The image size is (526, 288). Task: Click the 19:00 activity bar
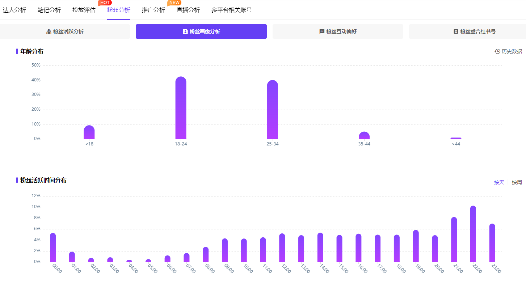pyautogui.click(x=416, y=246)
